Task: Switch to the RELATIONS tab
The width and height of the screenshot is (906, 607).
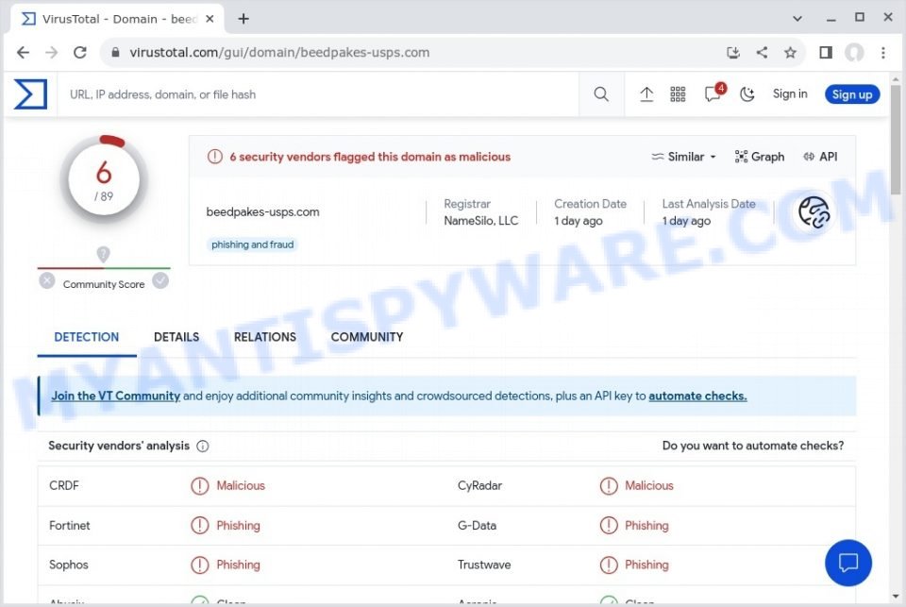Action: click(x=265, y=337)
